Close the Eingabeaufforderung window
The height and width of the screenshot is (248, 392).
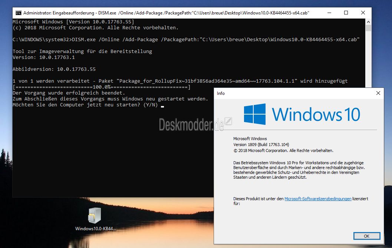click(x=363, y=13)
